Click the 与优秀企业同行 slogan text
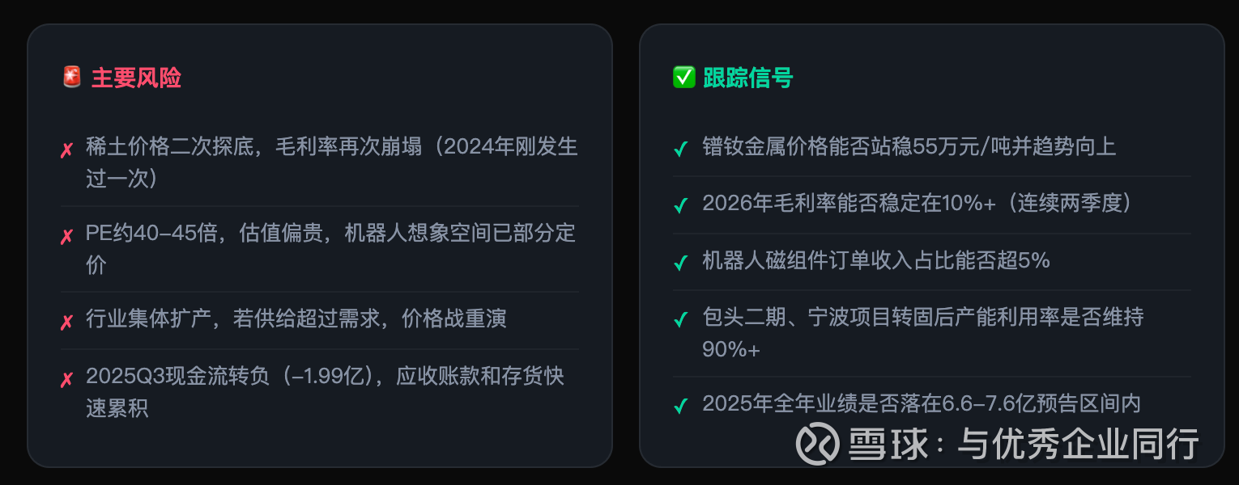This screenshot has height=485, width=1239. pos(1078,444)
